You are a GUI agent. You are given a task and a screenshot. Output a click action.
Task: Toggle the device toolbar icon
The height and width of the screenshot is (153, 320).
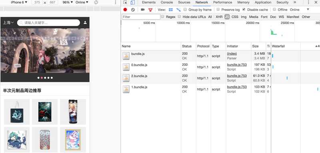point(132,2)
